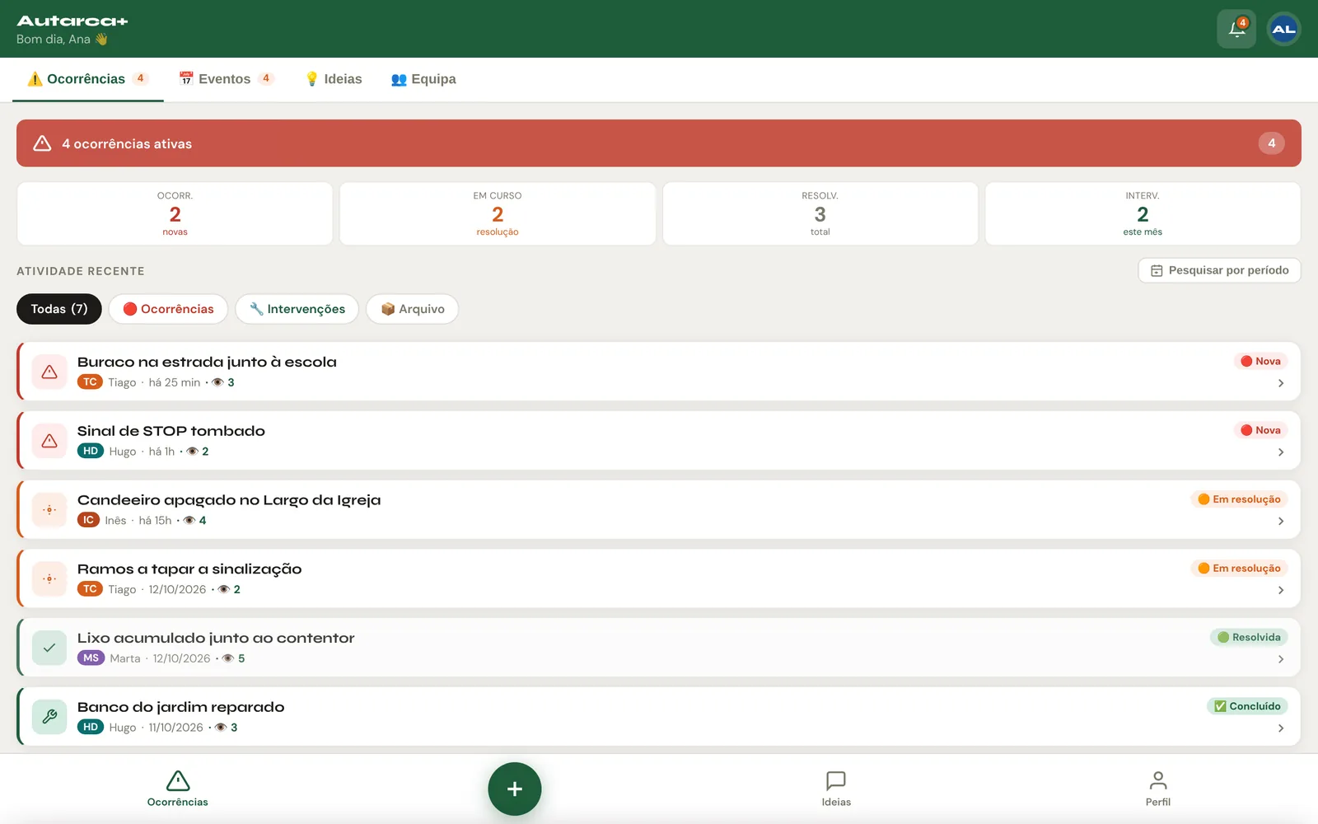Click the TC avatar in Buraco row

90,382
